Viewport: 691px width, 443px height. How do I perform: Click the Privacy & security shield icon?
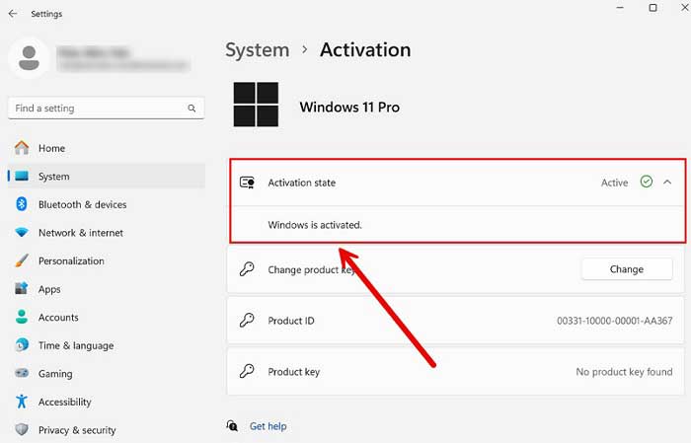[x=22, y=429]
